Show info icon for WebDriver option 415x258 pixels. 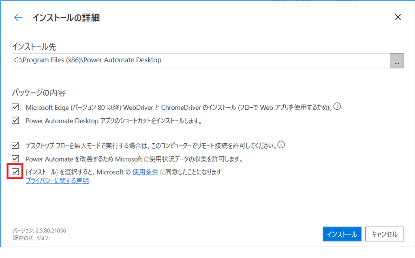[337, 107]
